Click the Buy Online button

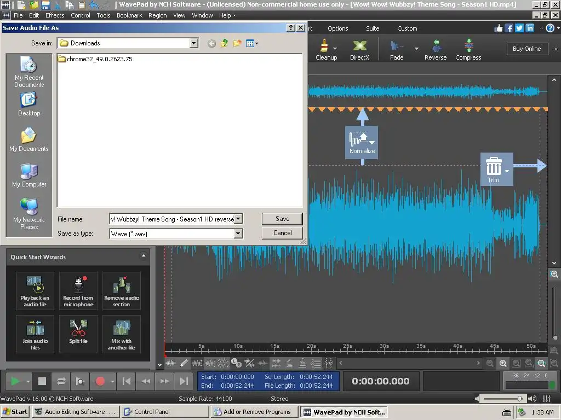(527, 49)
